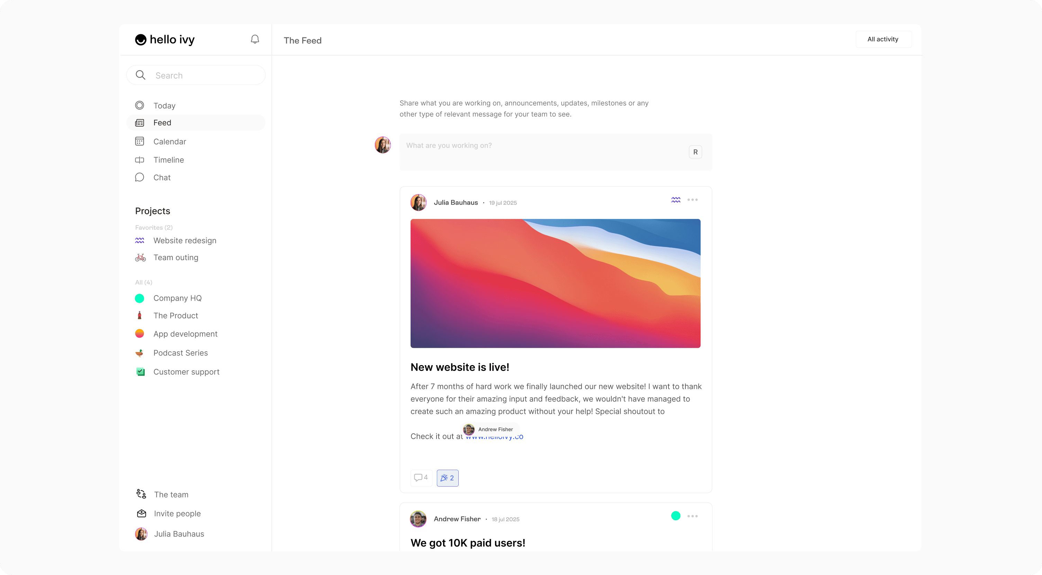
Task: Toggle party popper reaction on post
Action: point(447,478)
